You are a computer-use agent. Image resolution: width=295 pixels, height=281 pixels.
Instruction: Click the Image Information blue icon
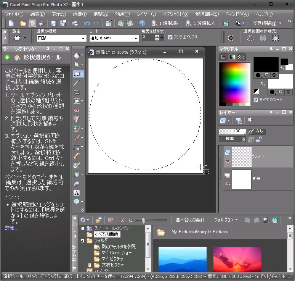(x=142, y=23)
